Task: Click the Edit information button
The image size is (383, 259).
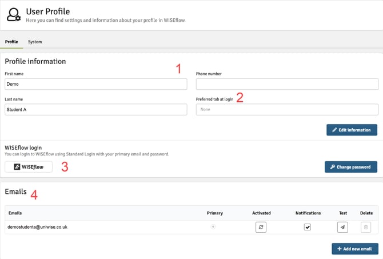Action: click(352, 130)
